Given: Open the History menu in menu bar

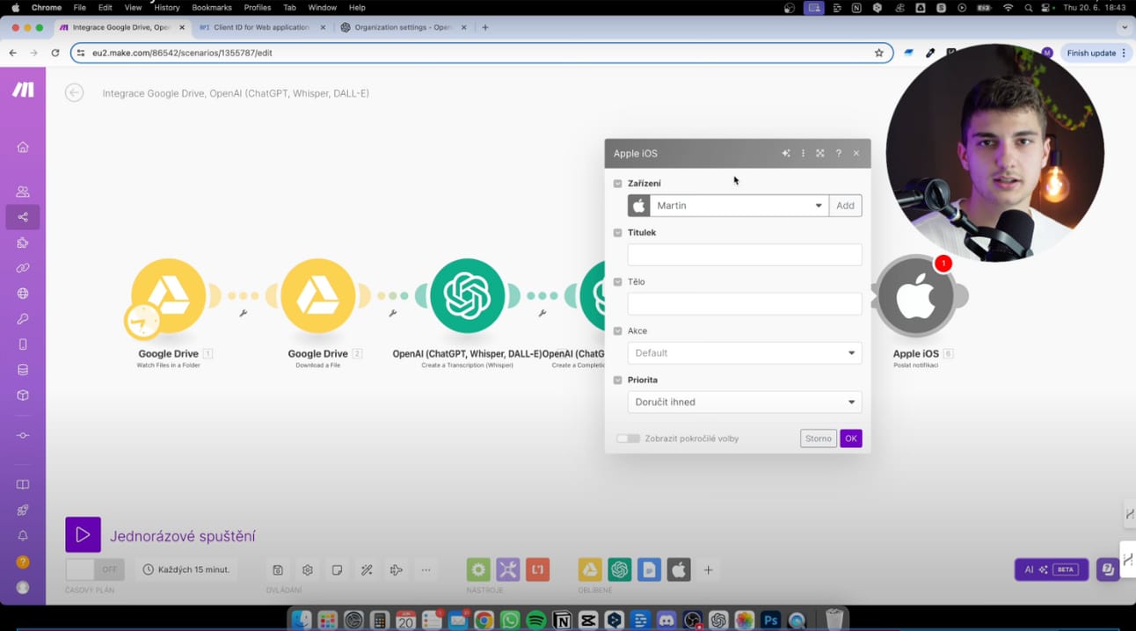Looking at the screenshot, I should coord(167,7).
